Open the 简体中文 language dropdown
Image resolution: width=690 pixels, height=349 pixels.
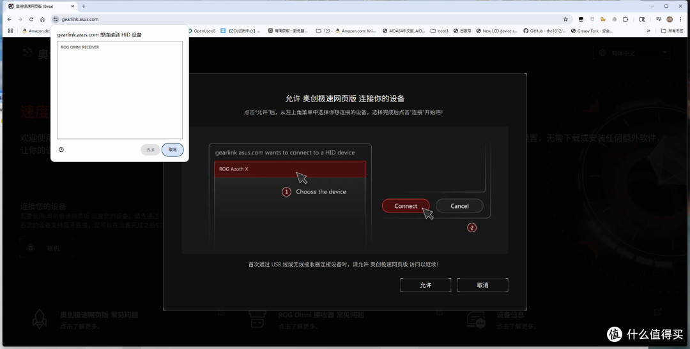pos(631,53)
